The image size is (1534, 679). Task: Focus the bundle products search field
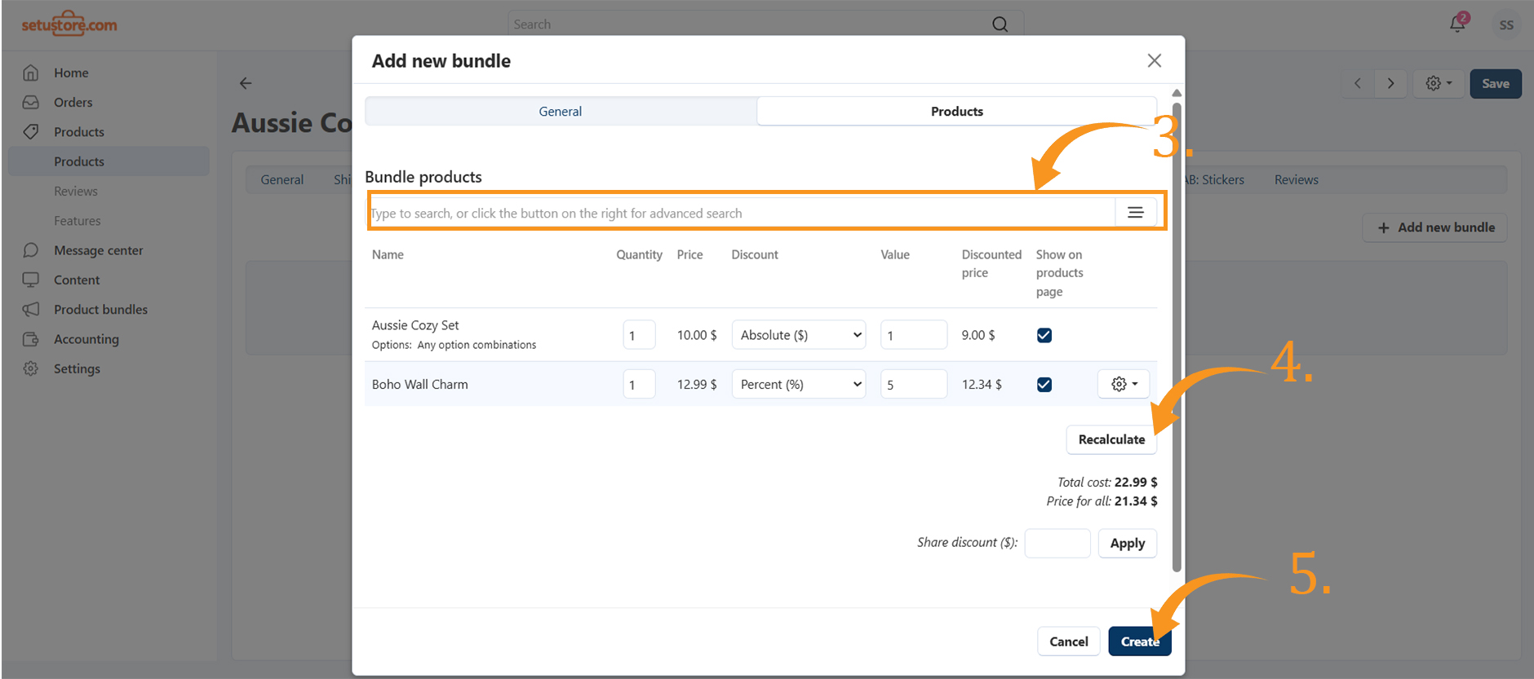741,213
